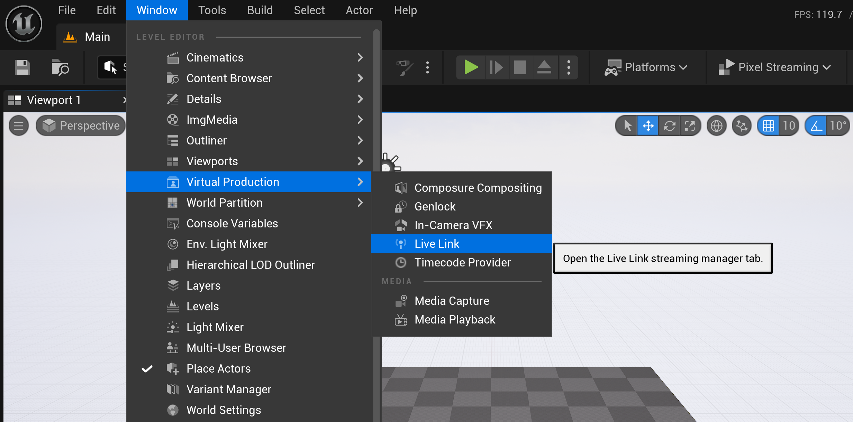Open Variant Manager
This screenshot has width=853, height=422.
point(249,389)
